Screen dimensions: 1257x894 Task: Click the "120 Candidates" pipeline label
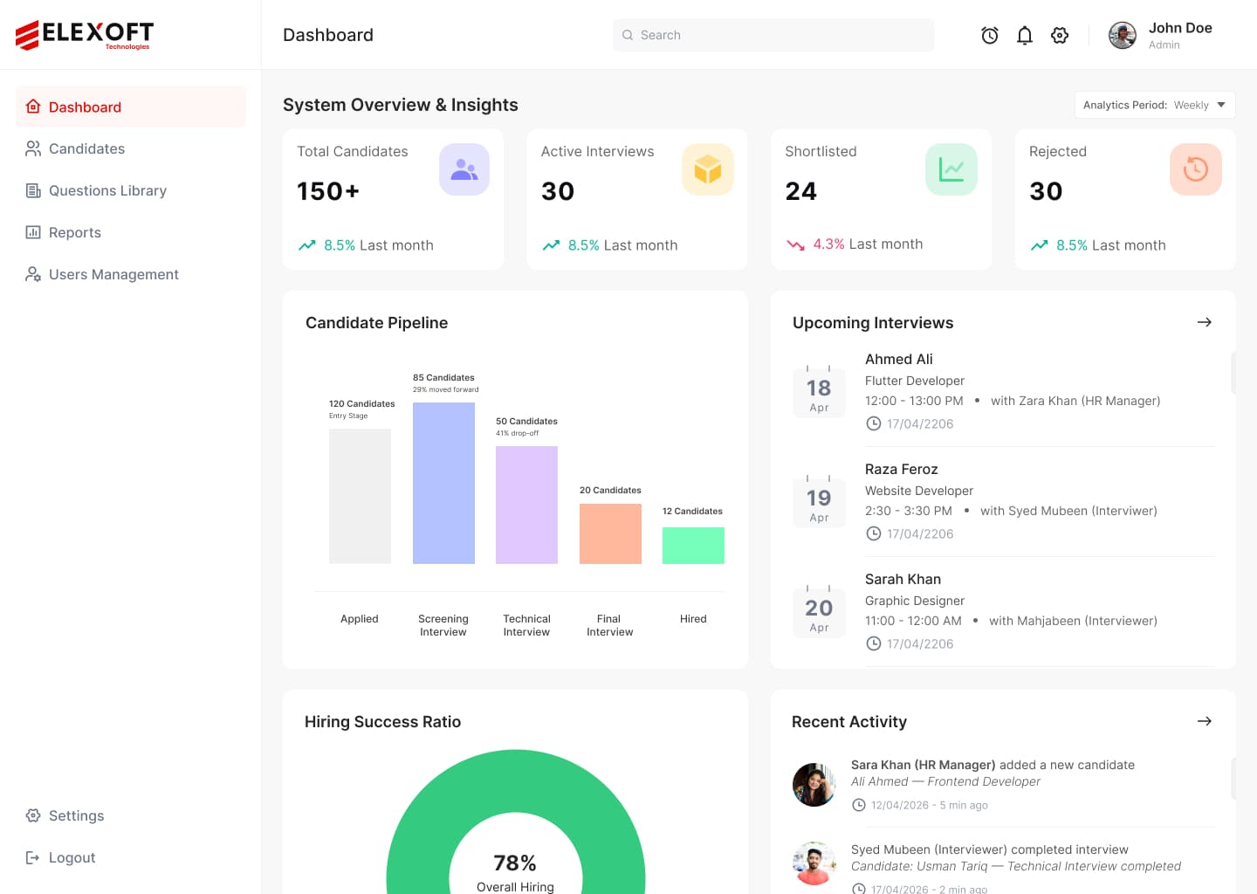point(361,403)
